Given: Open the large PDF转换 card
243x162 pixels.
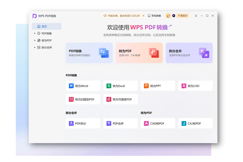Looking at the screenshot, I should [x=89, y=53].
